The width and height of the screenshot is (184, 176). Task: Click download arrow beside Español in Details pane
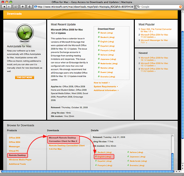click(x=96, y=161)
